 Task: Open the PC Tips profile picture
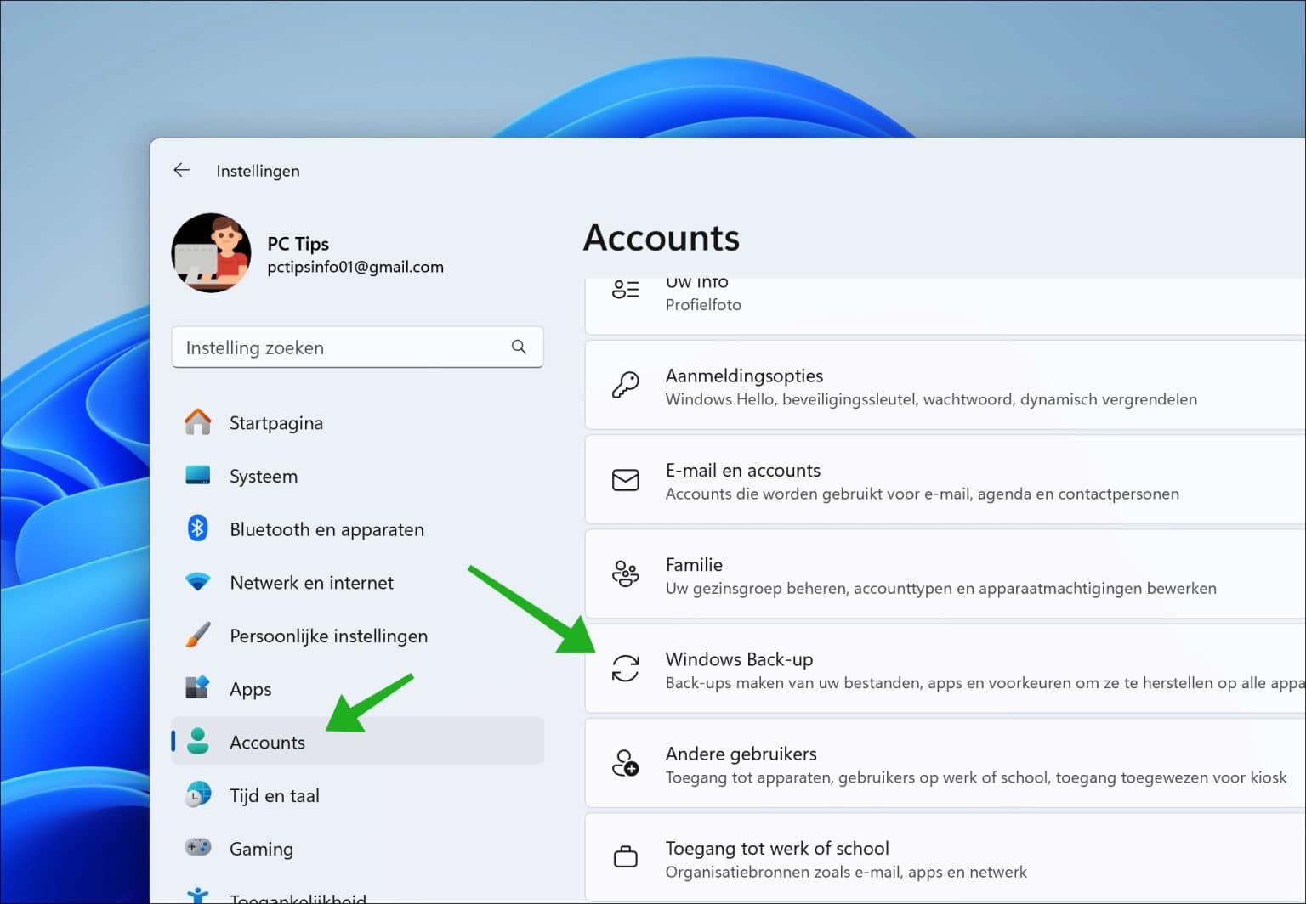212,253
